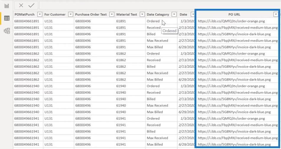Open Material Text column filter dropdown
Image resolution: width=281 pixels, height=149 pixels.
pos(142,14)
